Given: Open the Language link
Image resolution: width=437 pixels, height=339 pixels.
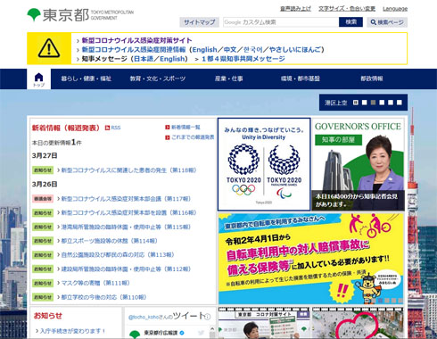Looking at the screenshot, I should (395, 9).
